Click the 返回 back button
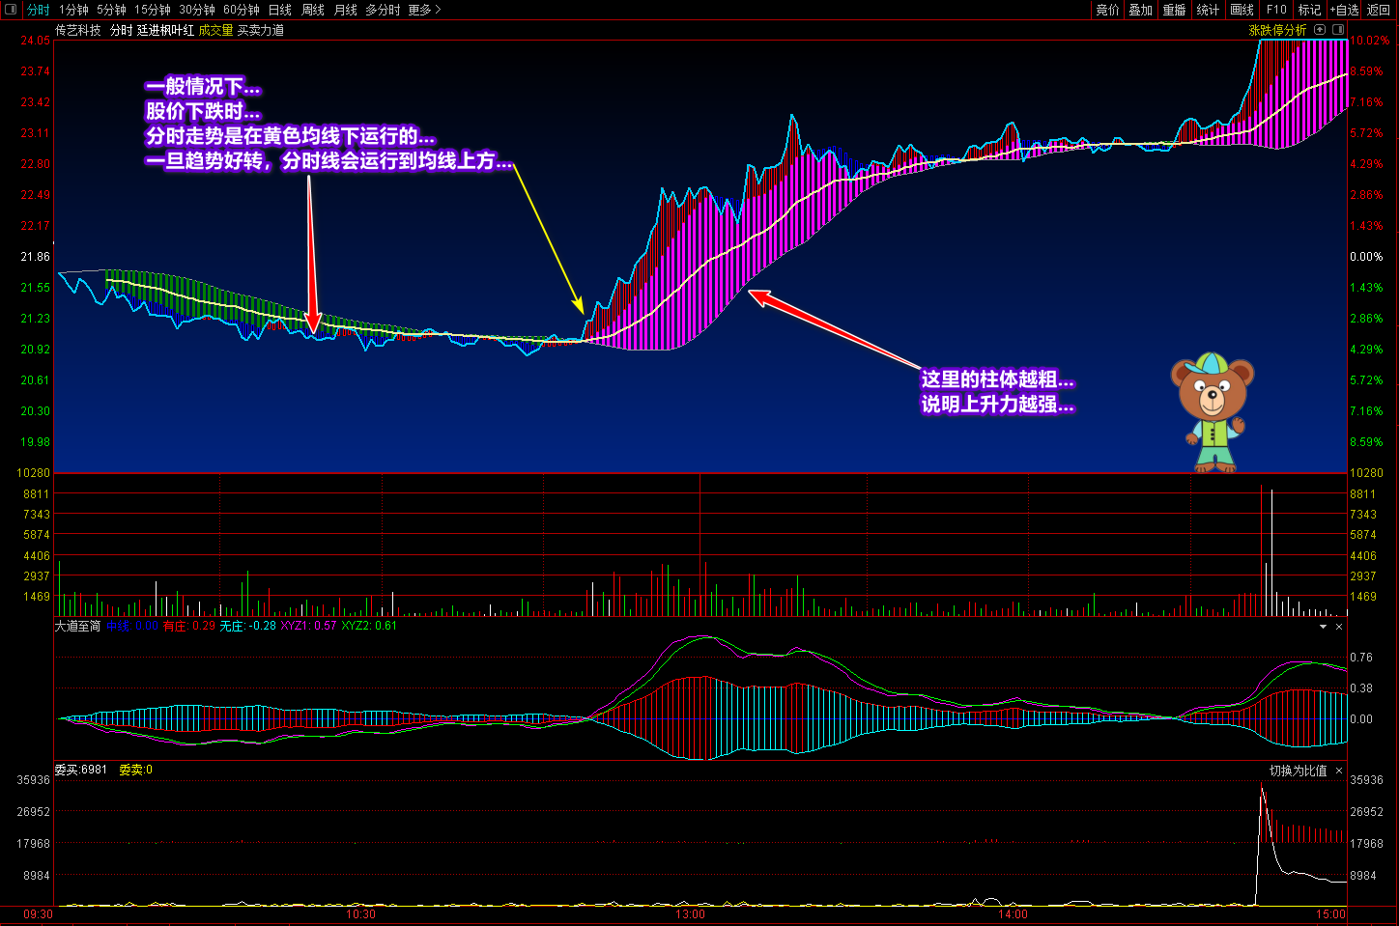This screenshot has width=1399, height=926. (1379, 10)
